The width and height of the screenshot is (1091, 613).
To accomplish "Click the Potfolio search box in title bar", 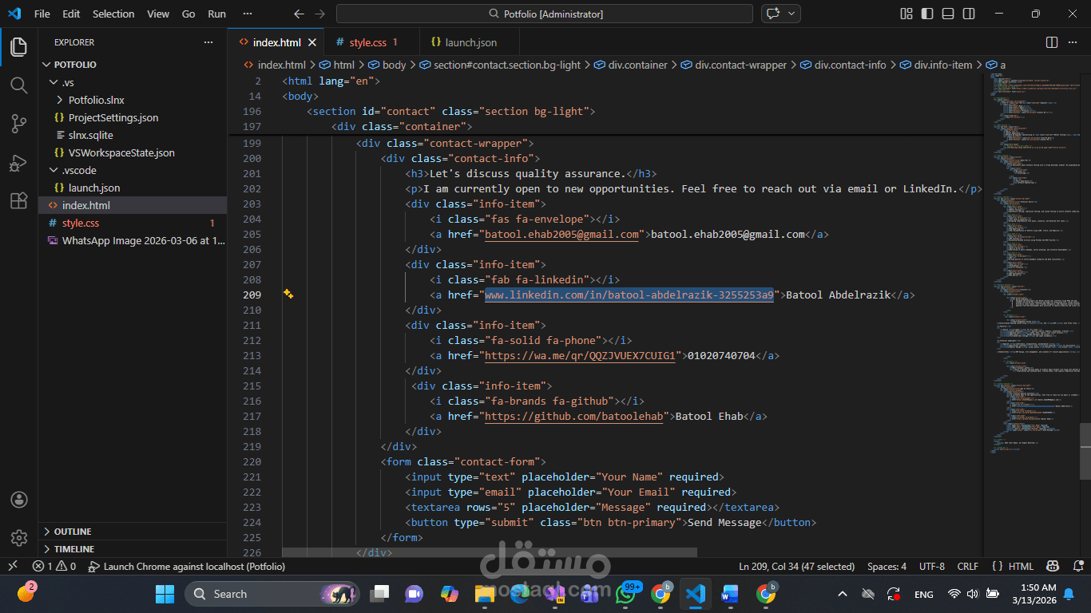I will pyautogui.click(x=545, y=14).
